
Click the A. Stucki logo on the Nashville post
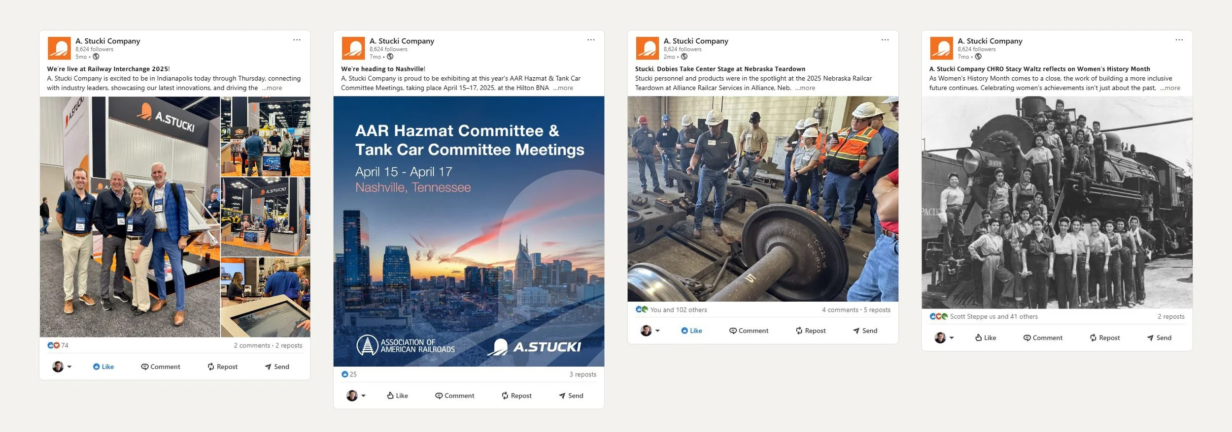point(353,48)
